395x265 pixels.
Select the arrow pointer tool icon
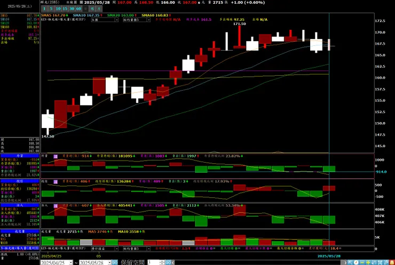click(x=350, y=262)
